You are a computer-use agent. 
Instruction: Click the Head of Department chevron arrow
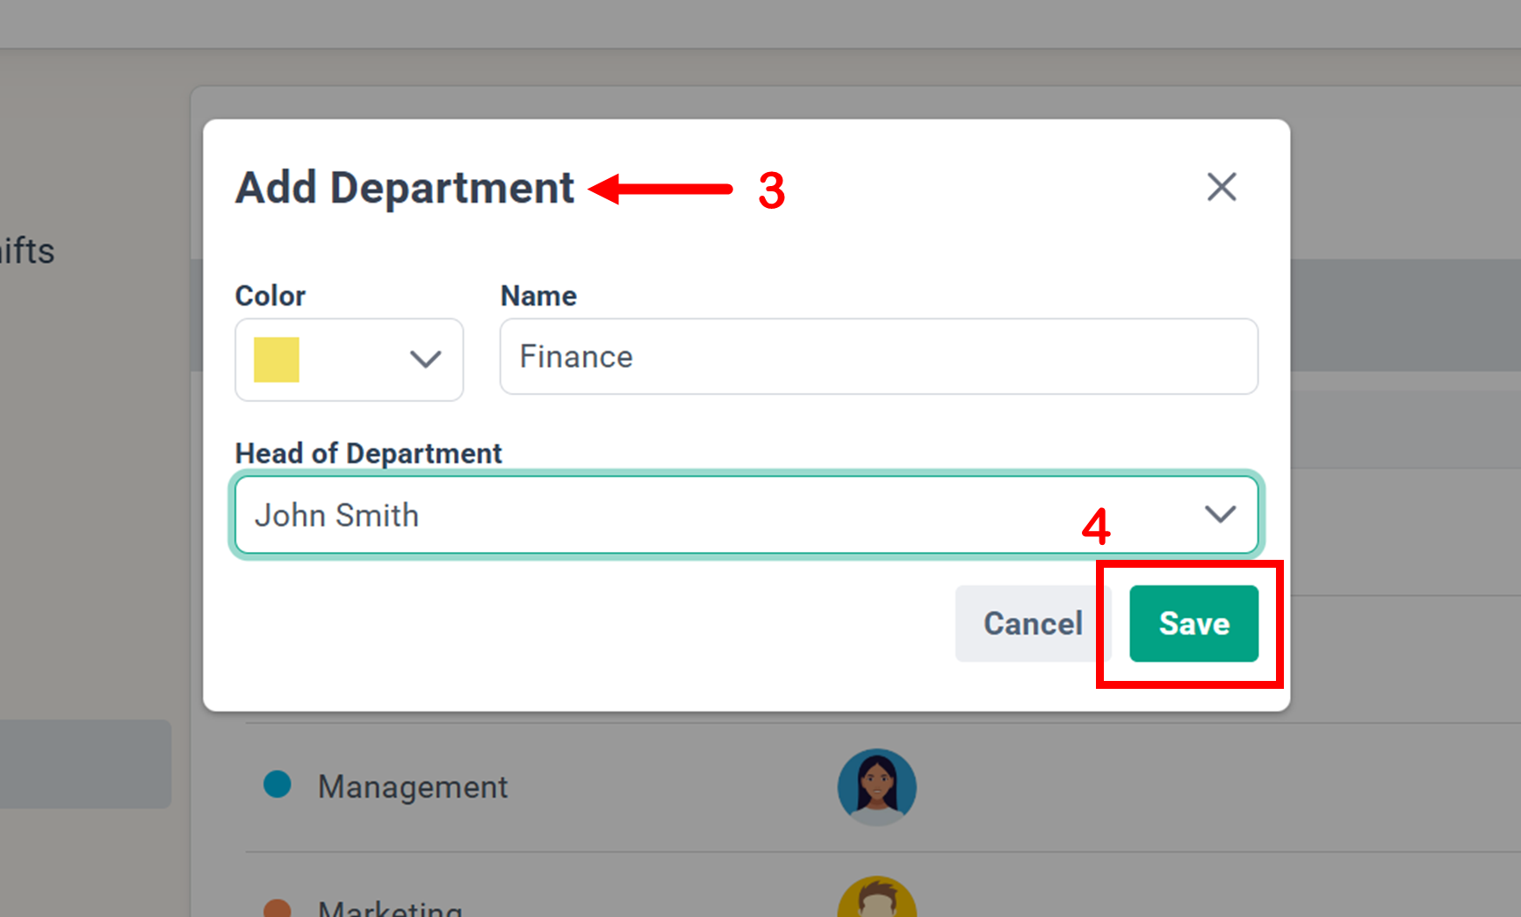tap(1220, 514)
